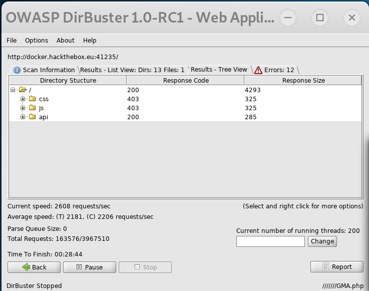Click the Total Requests: 163576/3967510 text
Viewport: 369px width, 291px height.
tap(59, 239)
